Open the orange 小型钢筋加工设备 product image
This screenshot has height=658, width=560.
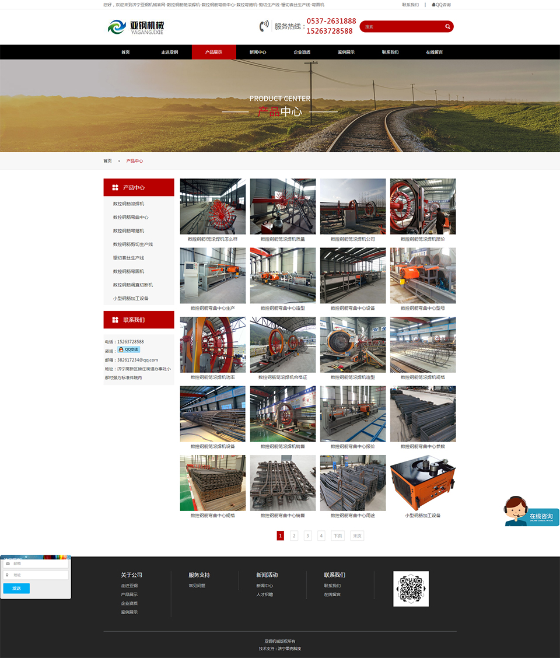(x=423, y=483)
